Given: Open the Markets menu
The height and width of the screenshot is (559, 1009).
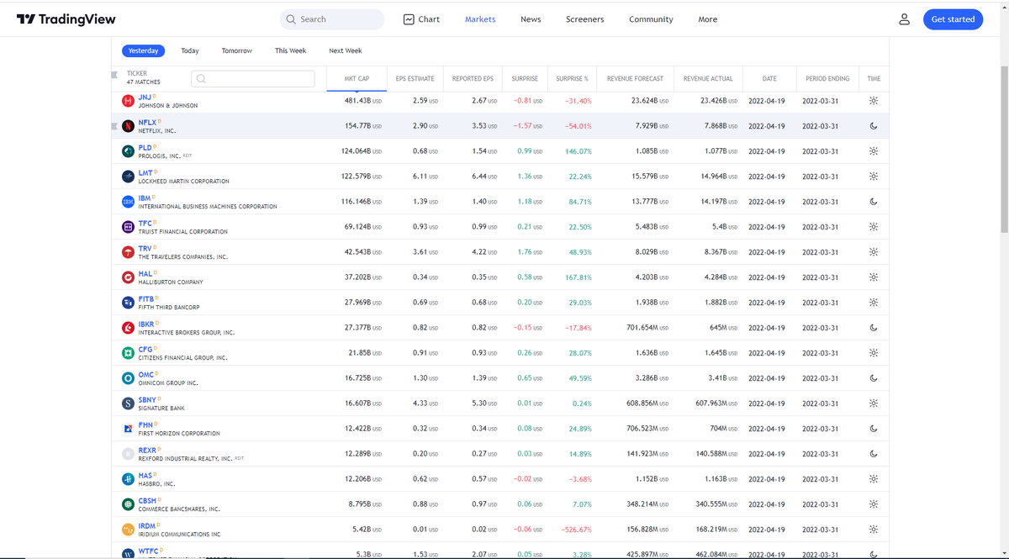Looking at the screenshot, I should pyautogui.click(x=480, y=19).
